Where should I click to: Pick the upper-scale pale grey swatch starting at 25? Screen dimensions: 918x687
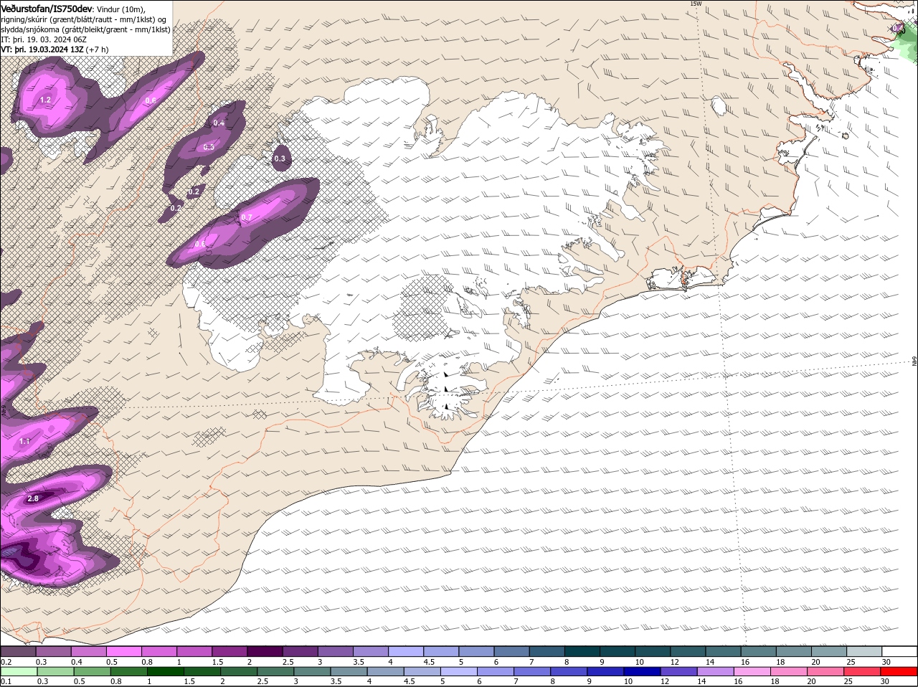click(x=866, y=651)
